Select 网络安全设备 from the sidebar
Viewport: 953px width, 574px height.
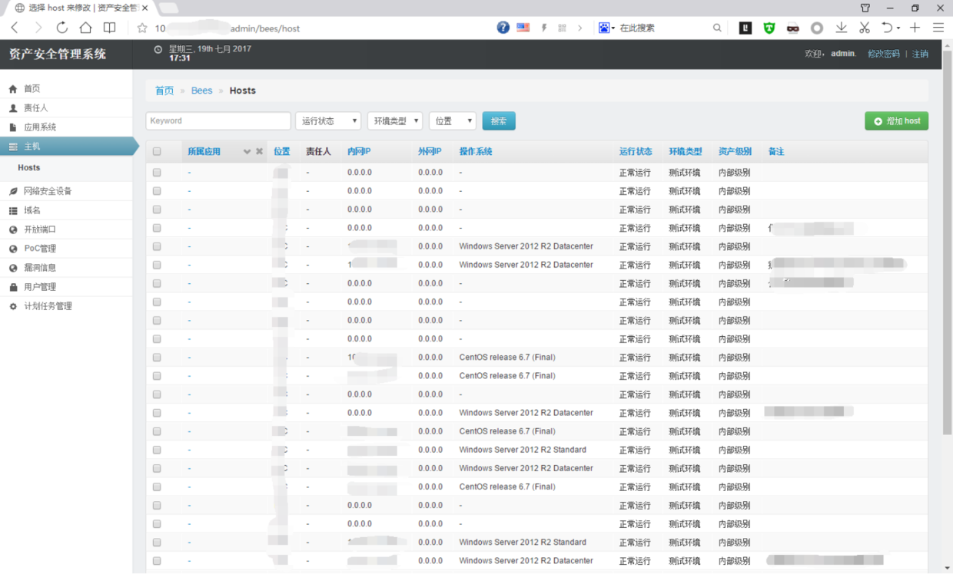pos(47,191)
